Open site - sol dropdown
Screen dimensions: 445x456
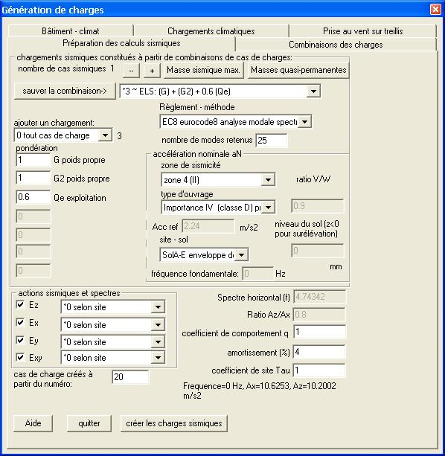pyautogui.click(x=241, y=255)
